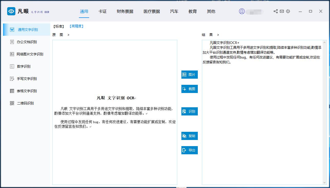Choose 手写文字识别 handwriting recognition
Viewport: 330px width, 188px height.
(27, 79)
